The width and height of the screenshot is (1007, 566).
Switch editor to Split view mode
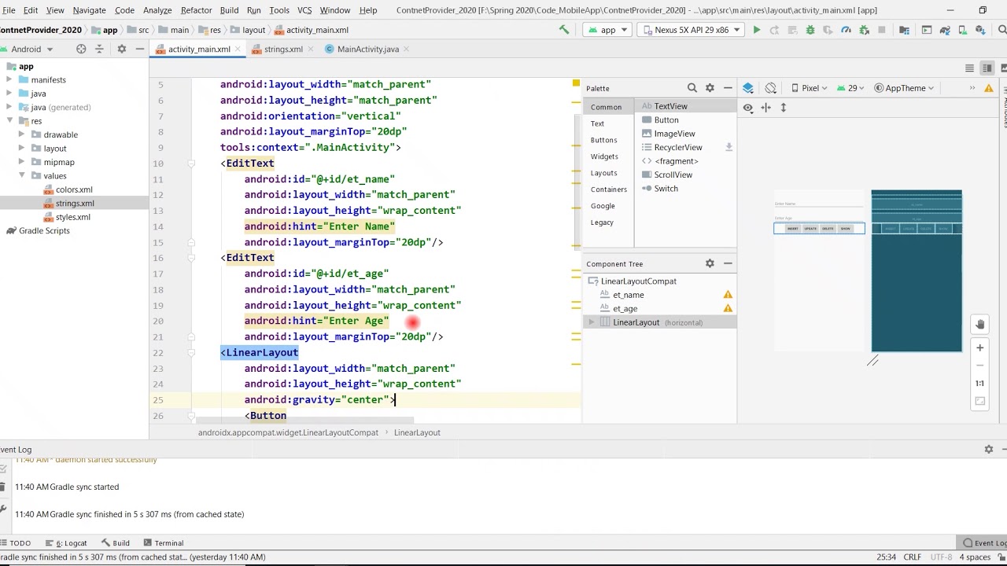(x=987, y=68)
